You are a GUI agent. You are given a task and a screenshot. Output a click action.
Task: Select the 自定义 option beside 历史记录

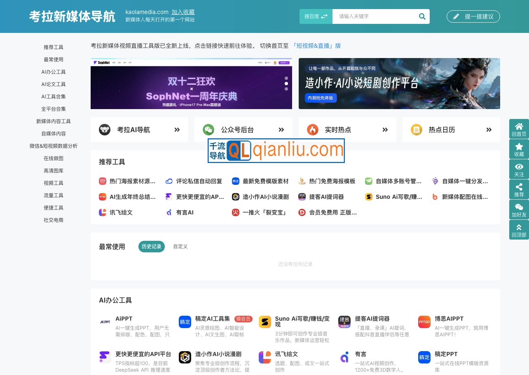tap(180, 247)
